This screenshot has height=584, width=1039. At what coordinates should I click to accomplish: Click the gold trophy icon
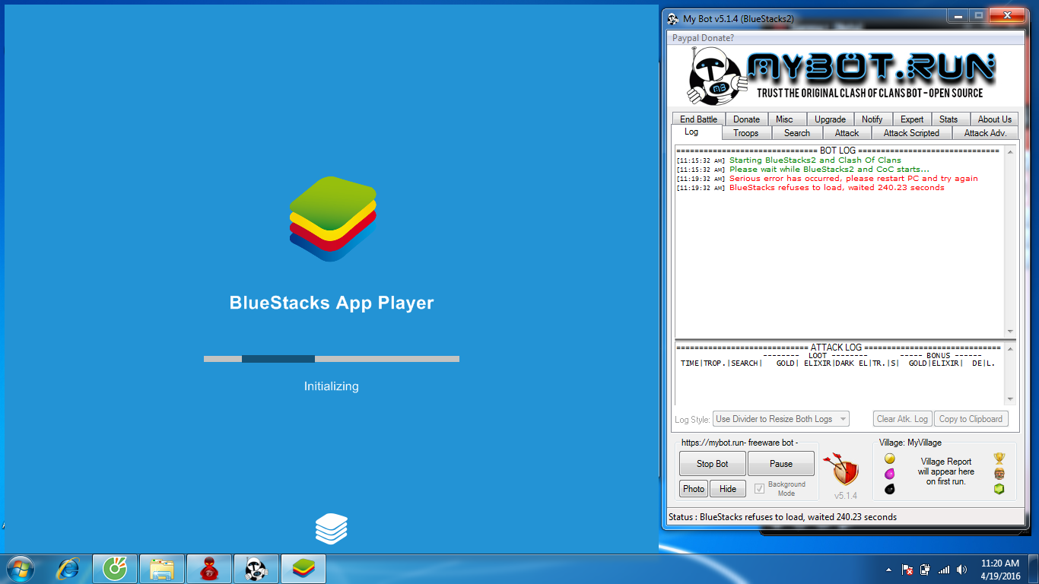(x=999, y=459)
